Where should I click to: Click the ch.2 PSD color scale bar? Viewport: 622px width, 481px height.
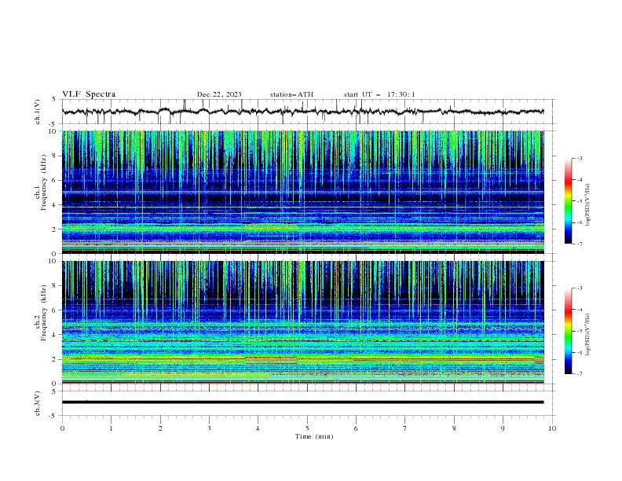tap(569, 331)
